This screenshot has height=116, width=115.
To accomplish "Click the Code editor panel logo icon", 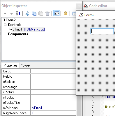I will 86,6.
